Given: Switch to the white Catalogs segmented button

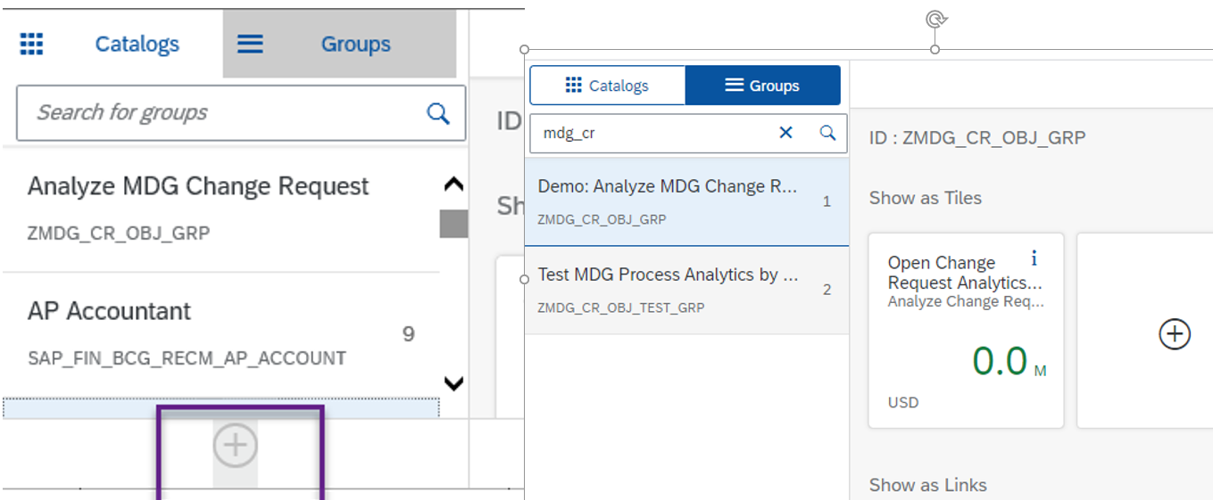Looking at the screenshot, I should (x=608, y=86).
